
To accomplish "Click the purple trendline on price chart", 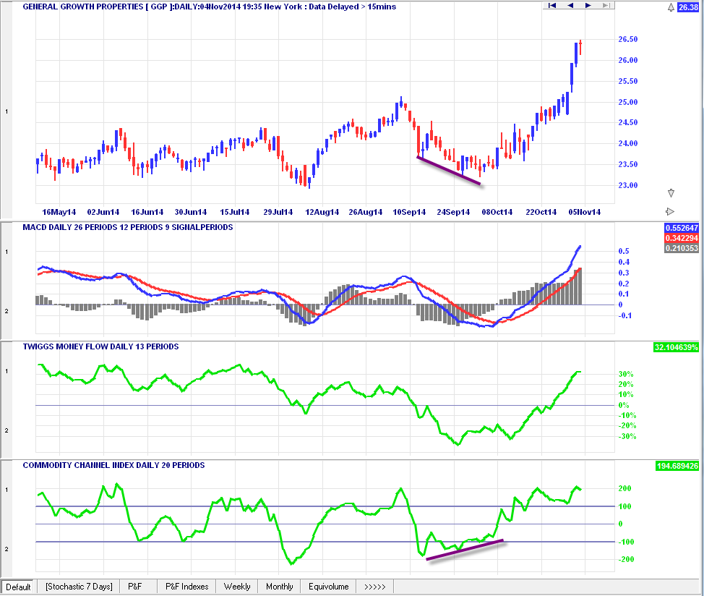I will coord(449,171).
